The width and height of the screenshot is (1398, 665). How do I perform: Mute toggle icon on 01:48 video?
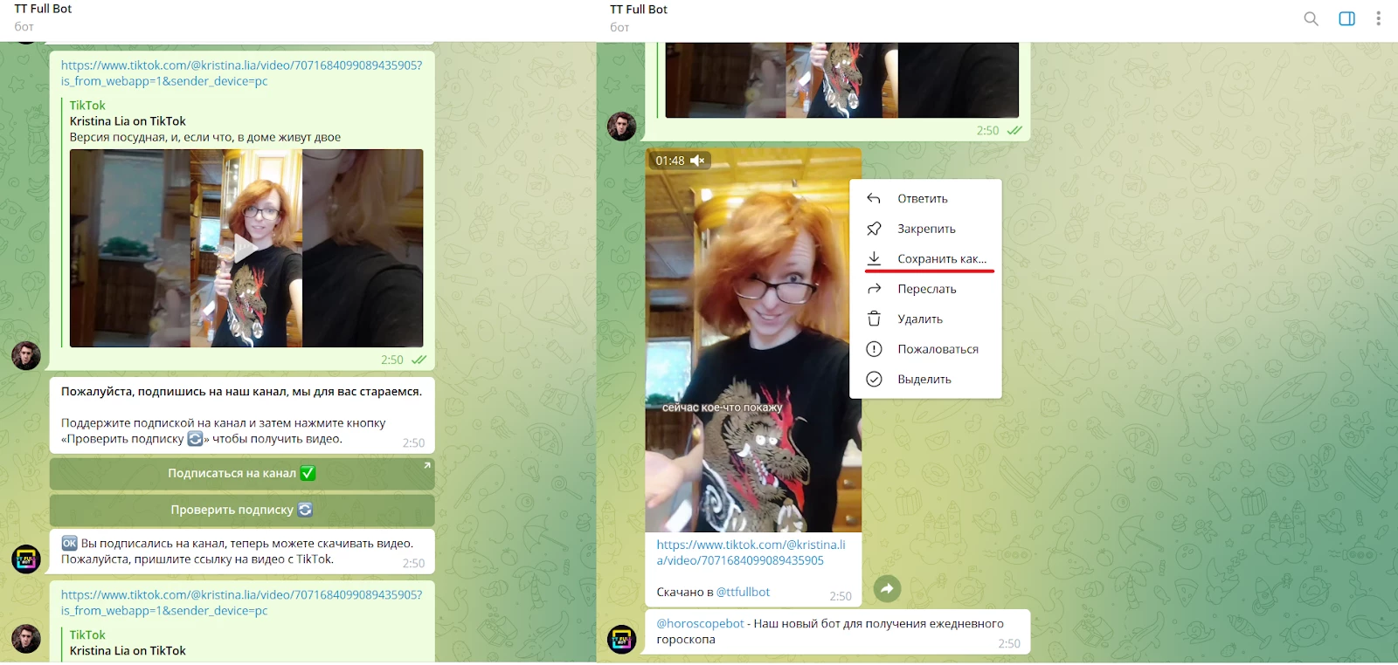pos(697,161)
